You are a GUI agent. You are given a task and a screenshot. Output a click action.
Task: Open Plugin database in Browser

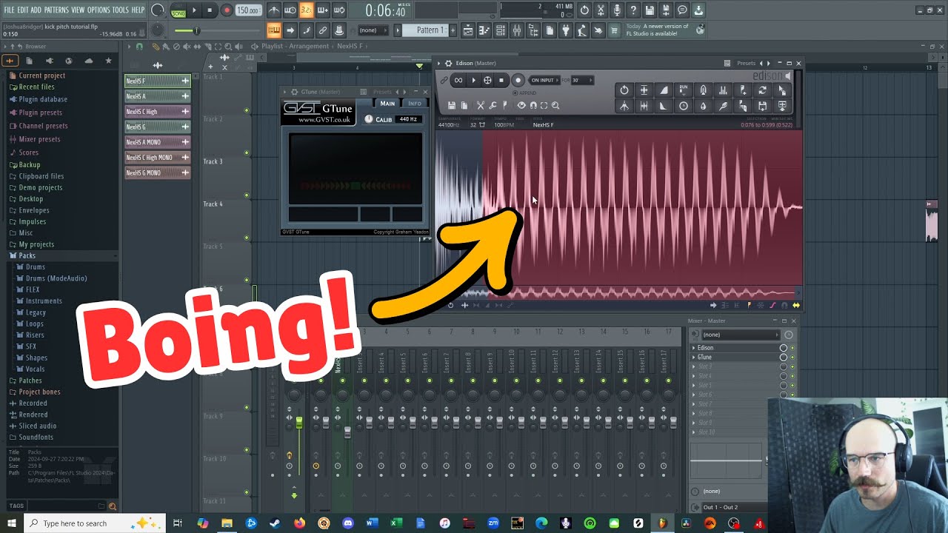click(x=43, y=99)
